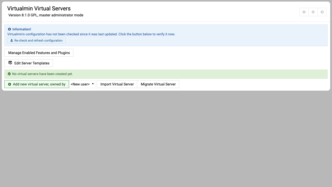This screenshot has width=332, height=187.
Task: Click the configuration not checked notice text
Action: click(x=91, y=34)
